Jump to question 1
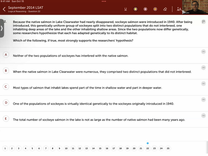 [5, 148]
